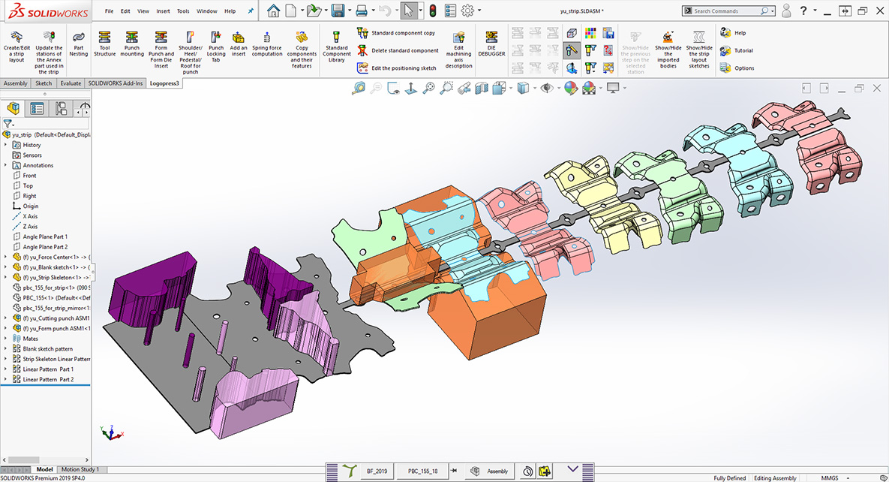Image resolution: width=889 pixels, height=482 pixels.
Task: Select the Punch Locking Tab tool
Action: pyautogui.click(x=216, y=47)
